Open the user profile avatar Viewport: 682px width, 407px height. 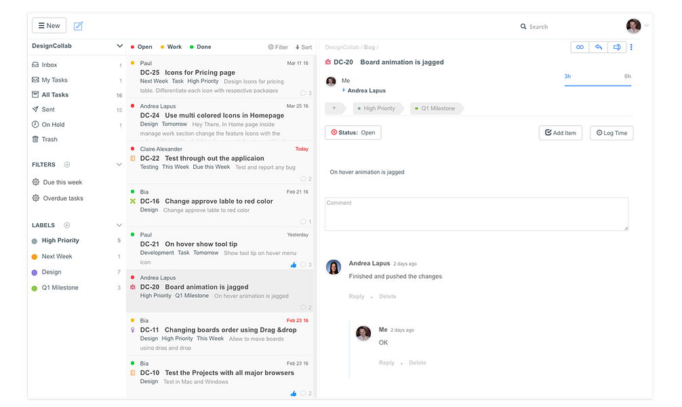(x=633, y=26)
